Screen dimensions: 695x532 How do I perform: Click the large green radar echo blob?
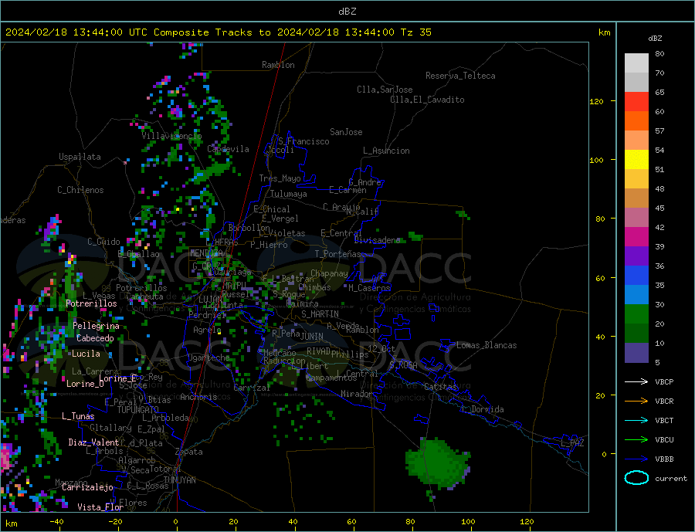pos(438,463)
